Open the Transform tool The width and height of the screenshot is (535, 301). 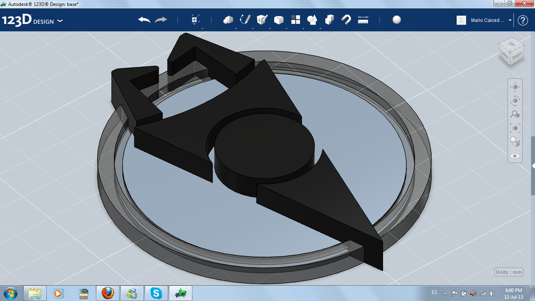195,20
